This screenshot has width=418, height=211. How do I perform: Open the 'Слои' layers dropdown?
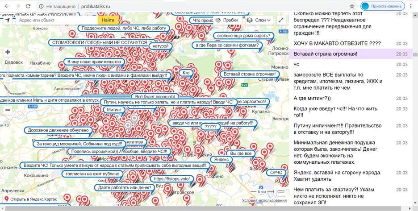tap(259, 20)
